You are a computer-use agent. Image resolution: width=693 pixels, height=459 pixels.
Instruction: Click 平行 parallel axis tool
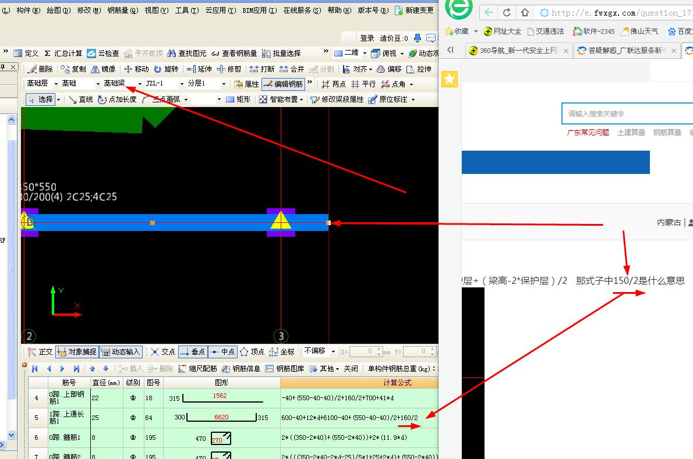(x=363, y=84)
